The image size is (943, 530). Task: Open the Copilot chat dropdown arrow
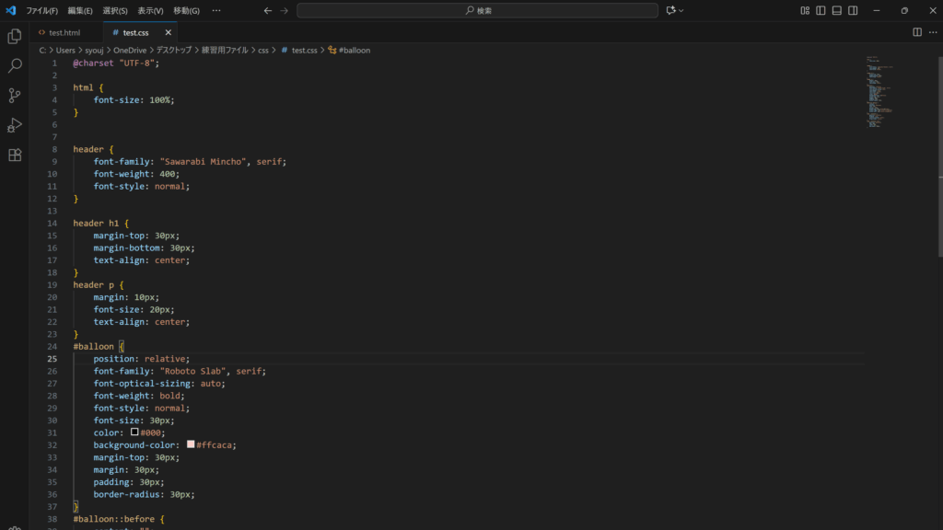pyautogui.click(x=681, y=11)
